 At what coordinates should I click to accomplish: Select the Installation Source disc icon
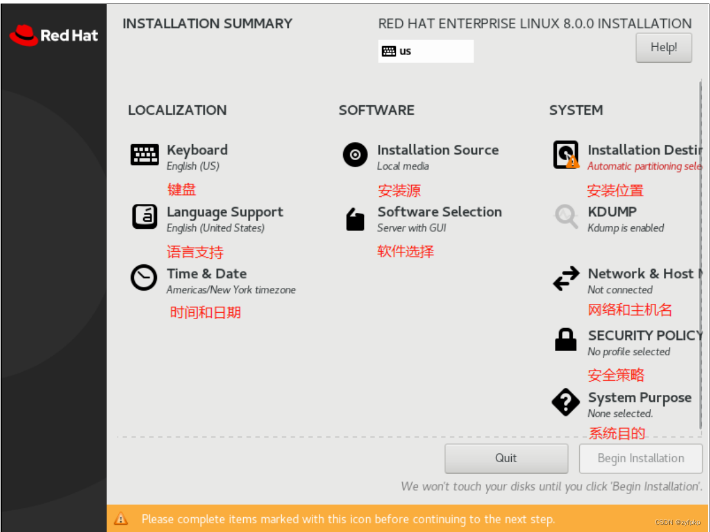pyautogui.click(x=355, y=155)
